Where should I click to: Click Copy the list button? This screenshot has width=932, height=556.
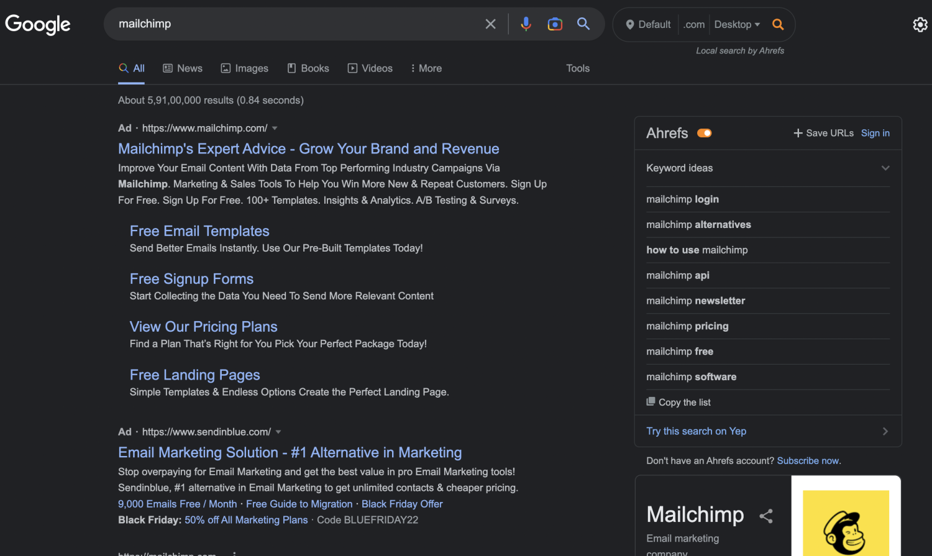pyautogui.click(x=678, y=403)
